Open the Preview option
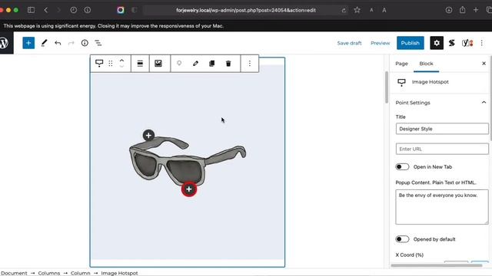This screenshot has height=276, width=492. [x=381, y=43]
